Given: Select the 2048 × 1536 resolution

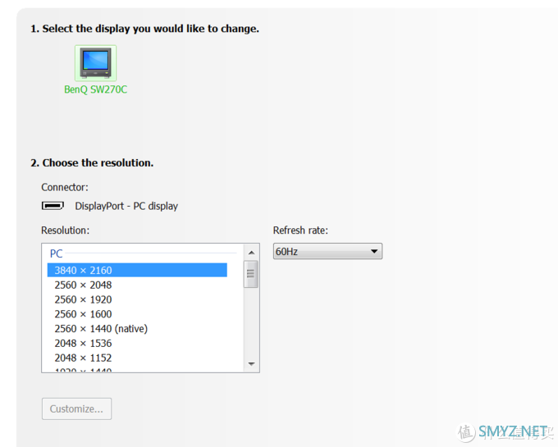Looking at the screenshot, I should (137, 343).
